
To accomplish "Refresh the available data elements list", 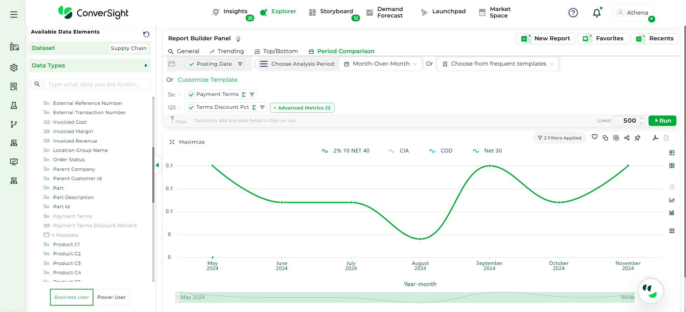I will point(146,34).
